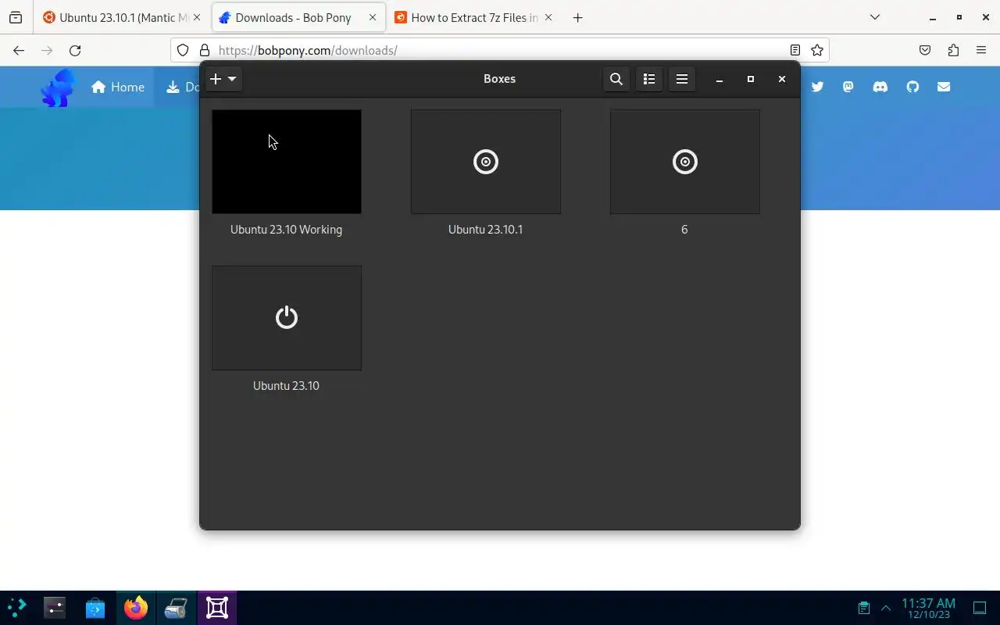Maximize the Firefox window
This screenshot has width=1000, height=625.
(959, 17)
